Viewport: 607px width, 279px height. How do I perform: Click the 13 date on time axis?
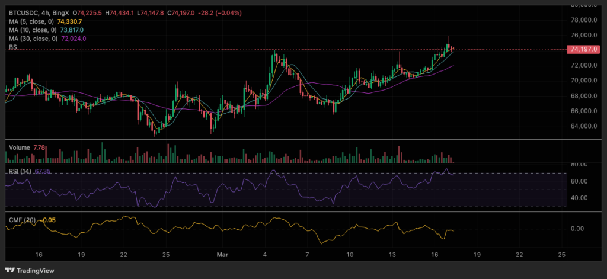pos(392,254)
